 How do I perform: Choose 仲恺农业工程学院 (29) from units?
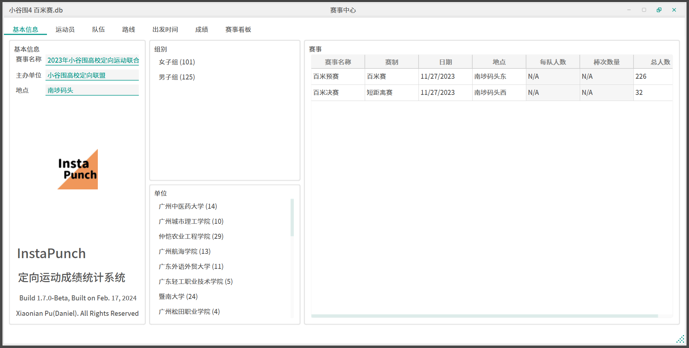[x=191, y=236]
